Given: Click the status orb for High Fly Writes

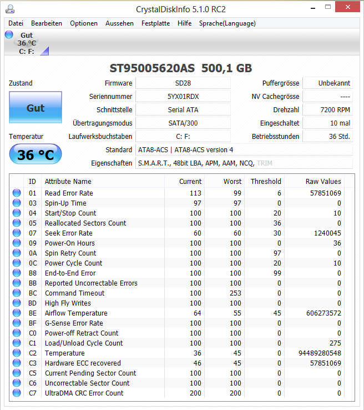Looking at the screenshot, I should [x=17, y=303].
